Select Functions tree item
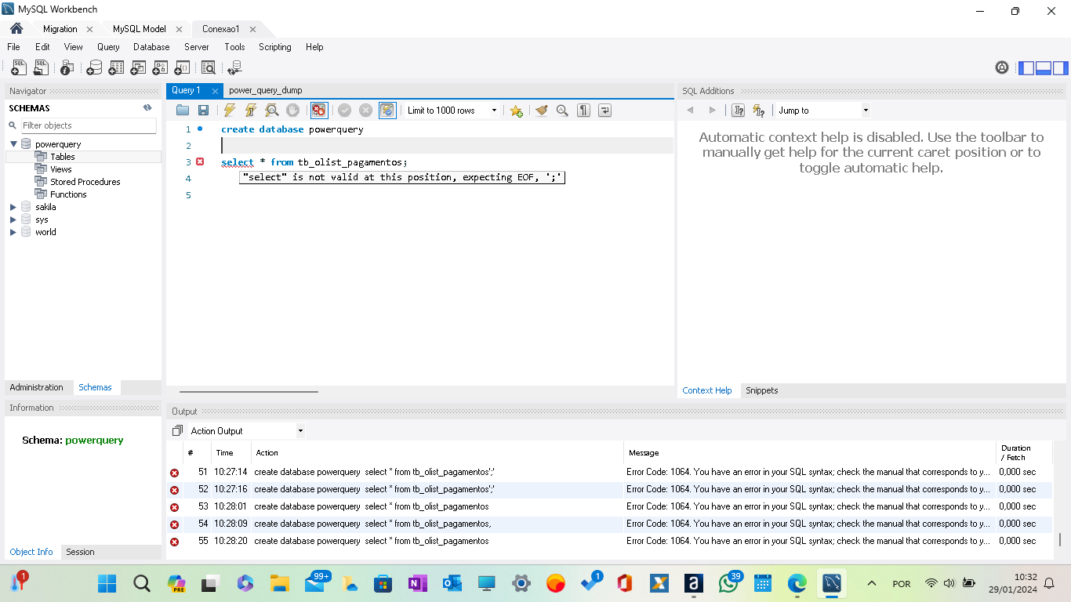Screen dimensions: 1071x602 tap(68, 194)
